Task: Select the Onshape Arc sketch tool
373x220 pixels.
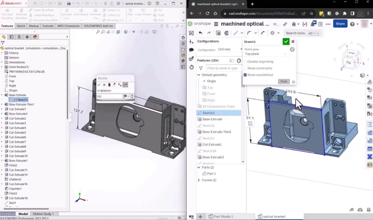Action: (249, 33)
